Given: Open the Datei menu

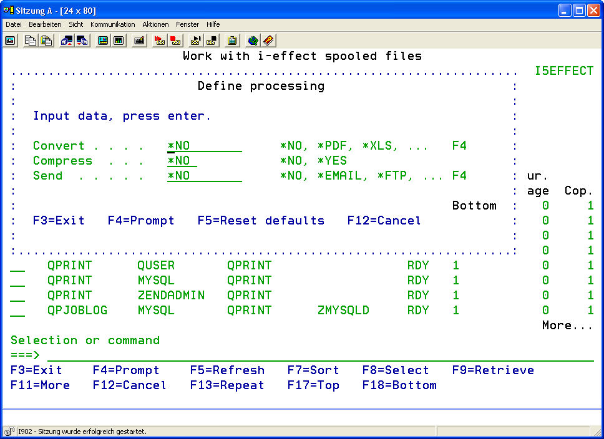Looking at the screenshot, I should (x=14, y=24).
